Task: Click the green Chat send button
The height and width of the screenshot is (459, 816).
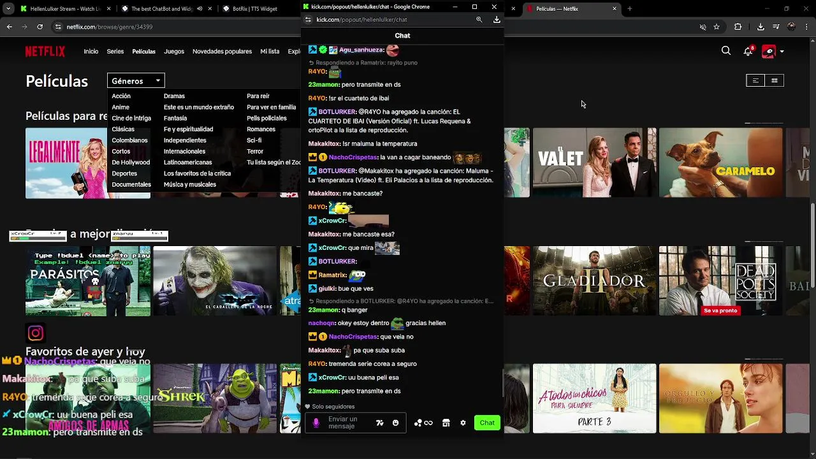Action: point(487,423)
